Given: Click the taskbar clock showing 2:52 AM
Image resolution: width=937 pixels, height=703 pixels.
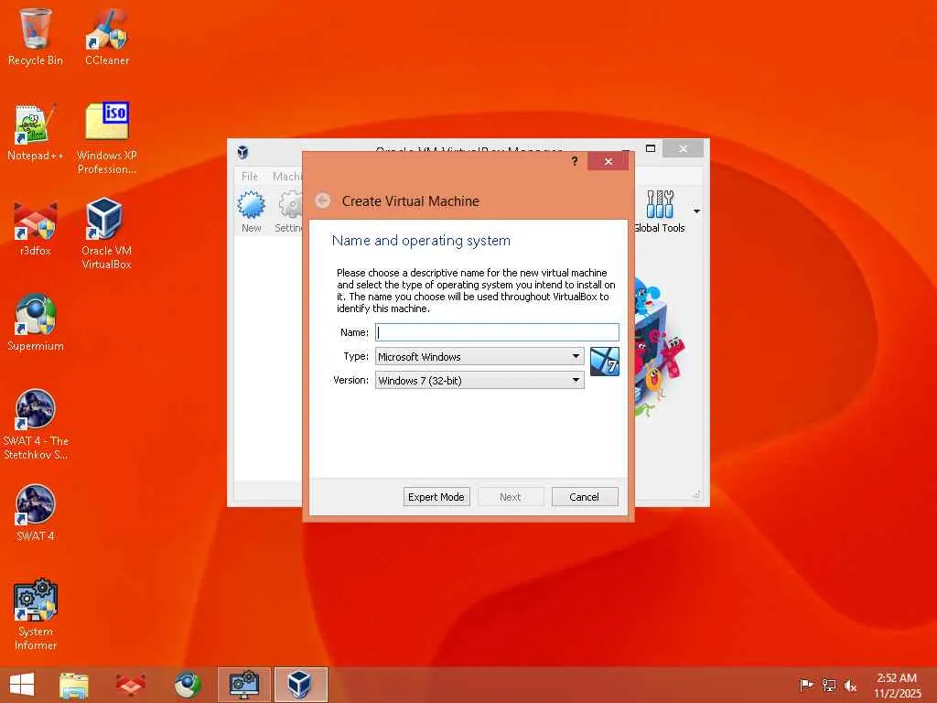Looking at the screenshot, I should point(897,685).
